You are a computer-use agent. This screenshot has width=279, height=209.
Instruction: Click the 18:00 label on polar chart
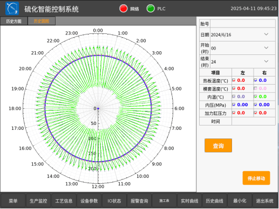pos(15,108)
